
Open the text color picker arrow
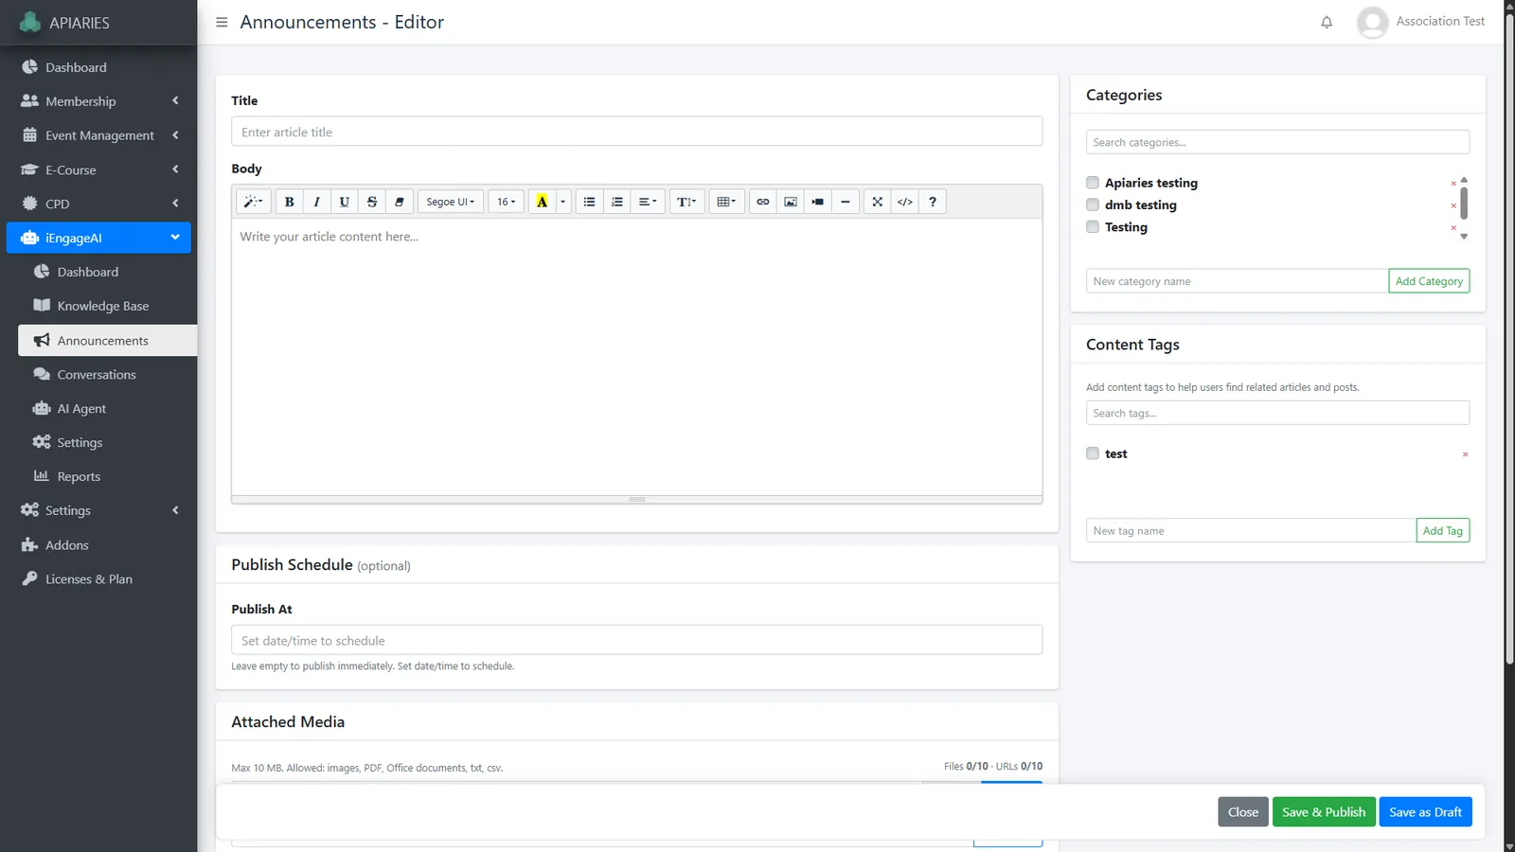coord(562,202)
